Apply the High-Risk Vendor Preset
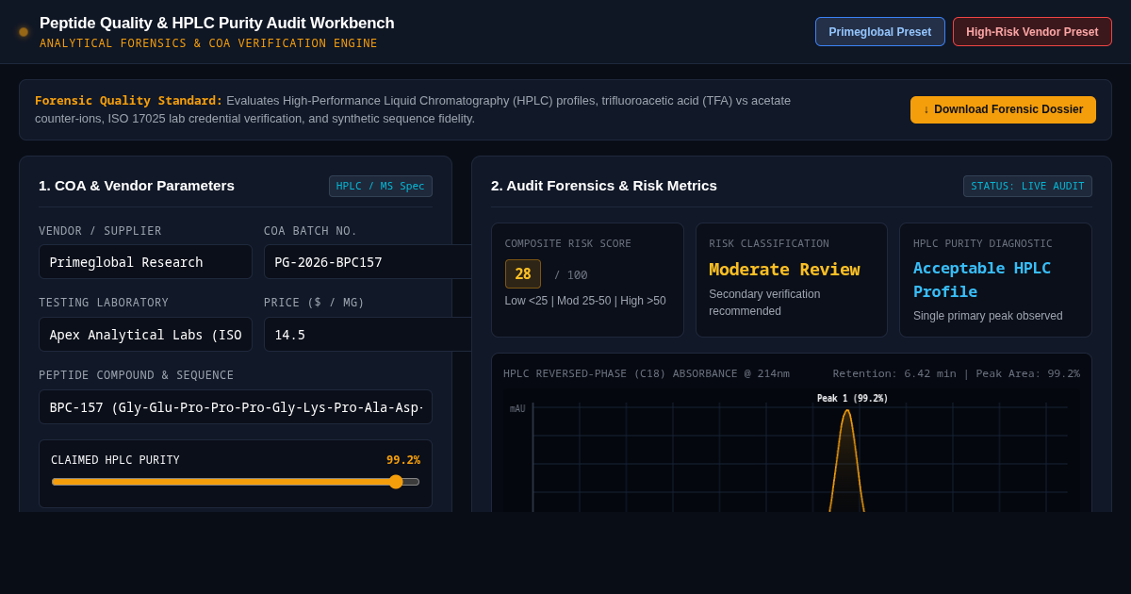The height and width of the screenshot is (594, 1131). [1032, 32]
